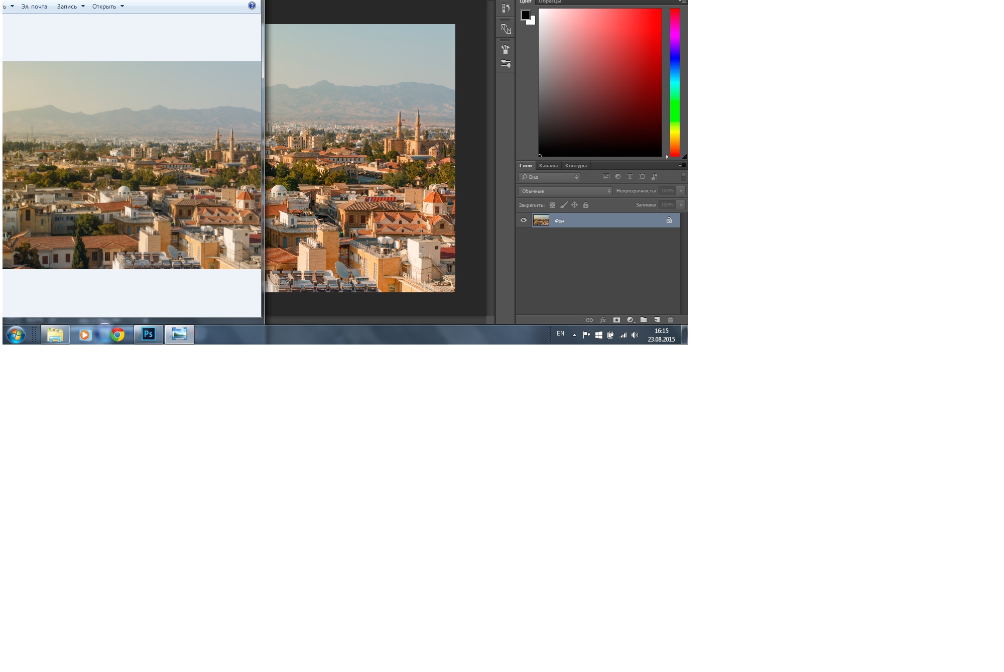The height and width of the screenshot is (672, 1004).
Task: Open the Brush Presets panel icon
Action: (506, 64)
